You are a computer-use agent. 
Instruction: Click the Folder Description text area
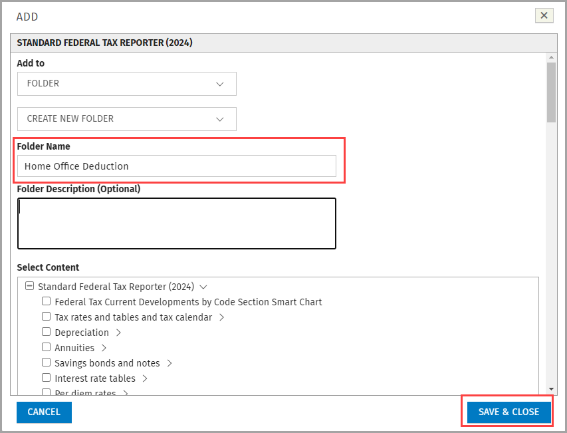coord(176,223)
